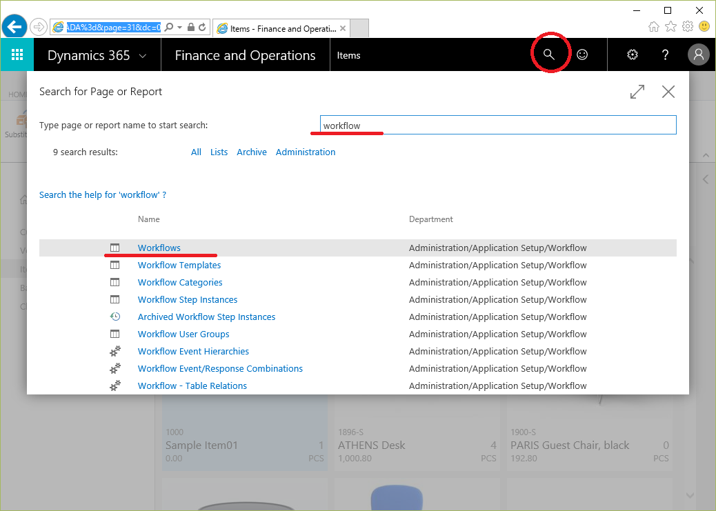Select the ATHENS Desk item tile
The image size is (716, 511).
pyautogui.click(x=417, y=432)
